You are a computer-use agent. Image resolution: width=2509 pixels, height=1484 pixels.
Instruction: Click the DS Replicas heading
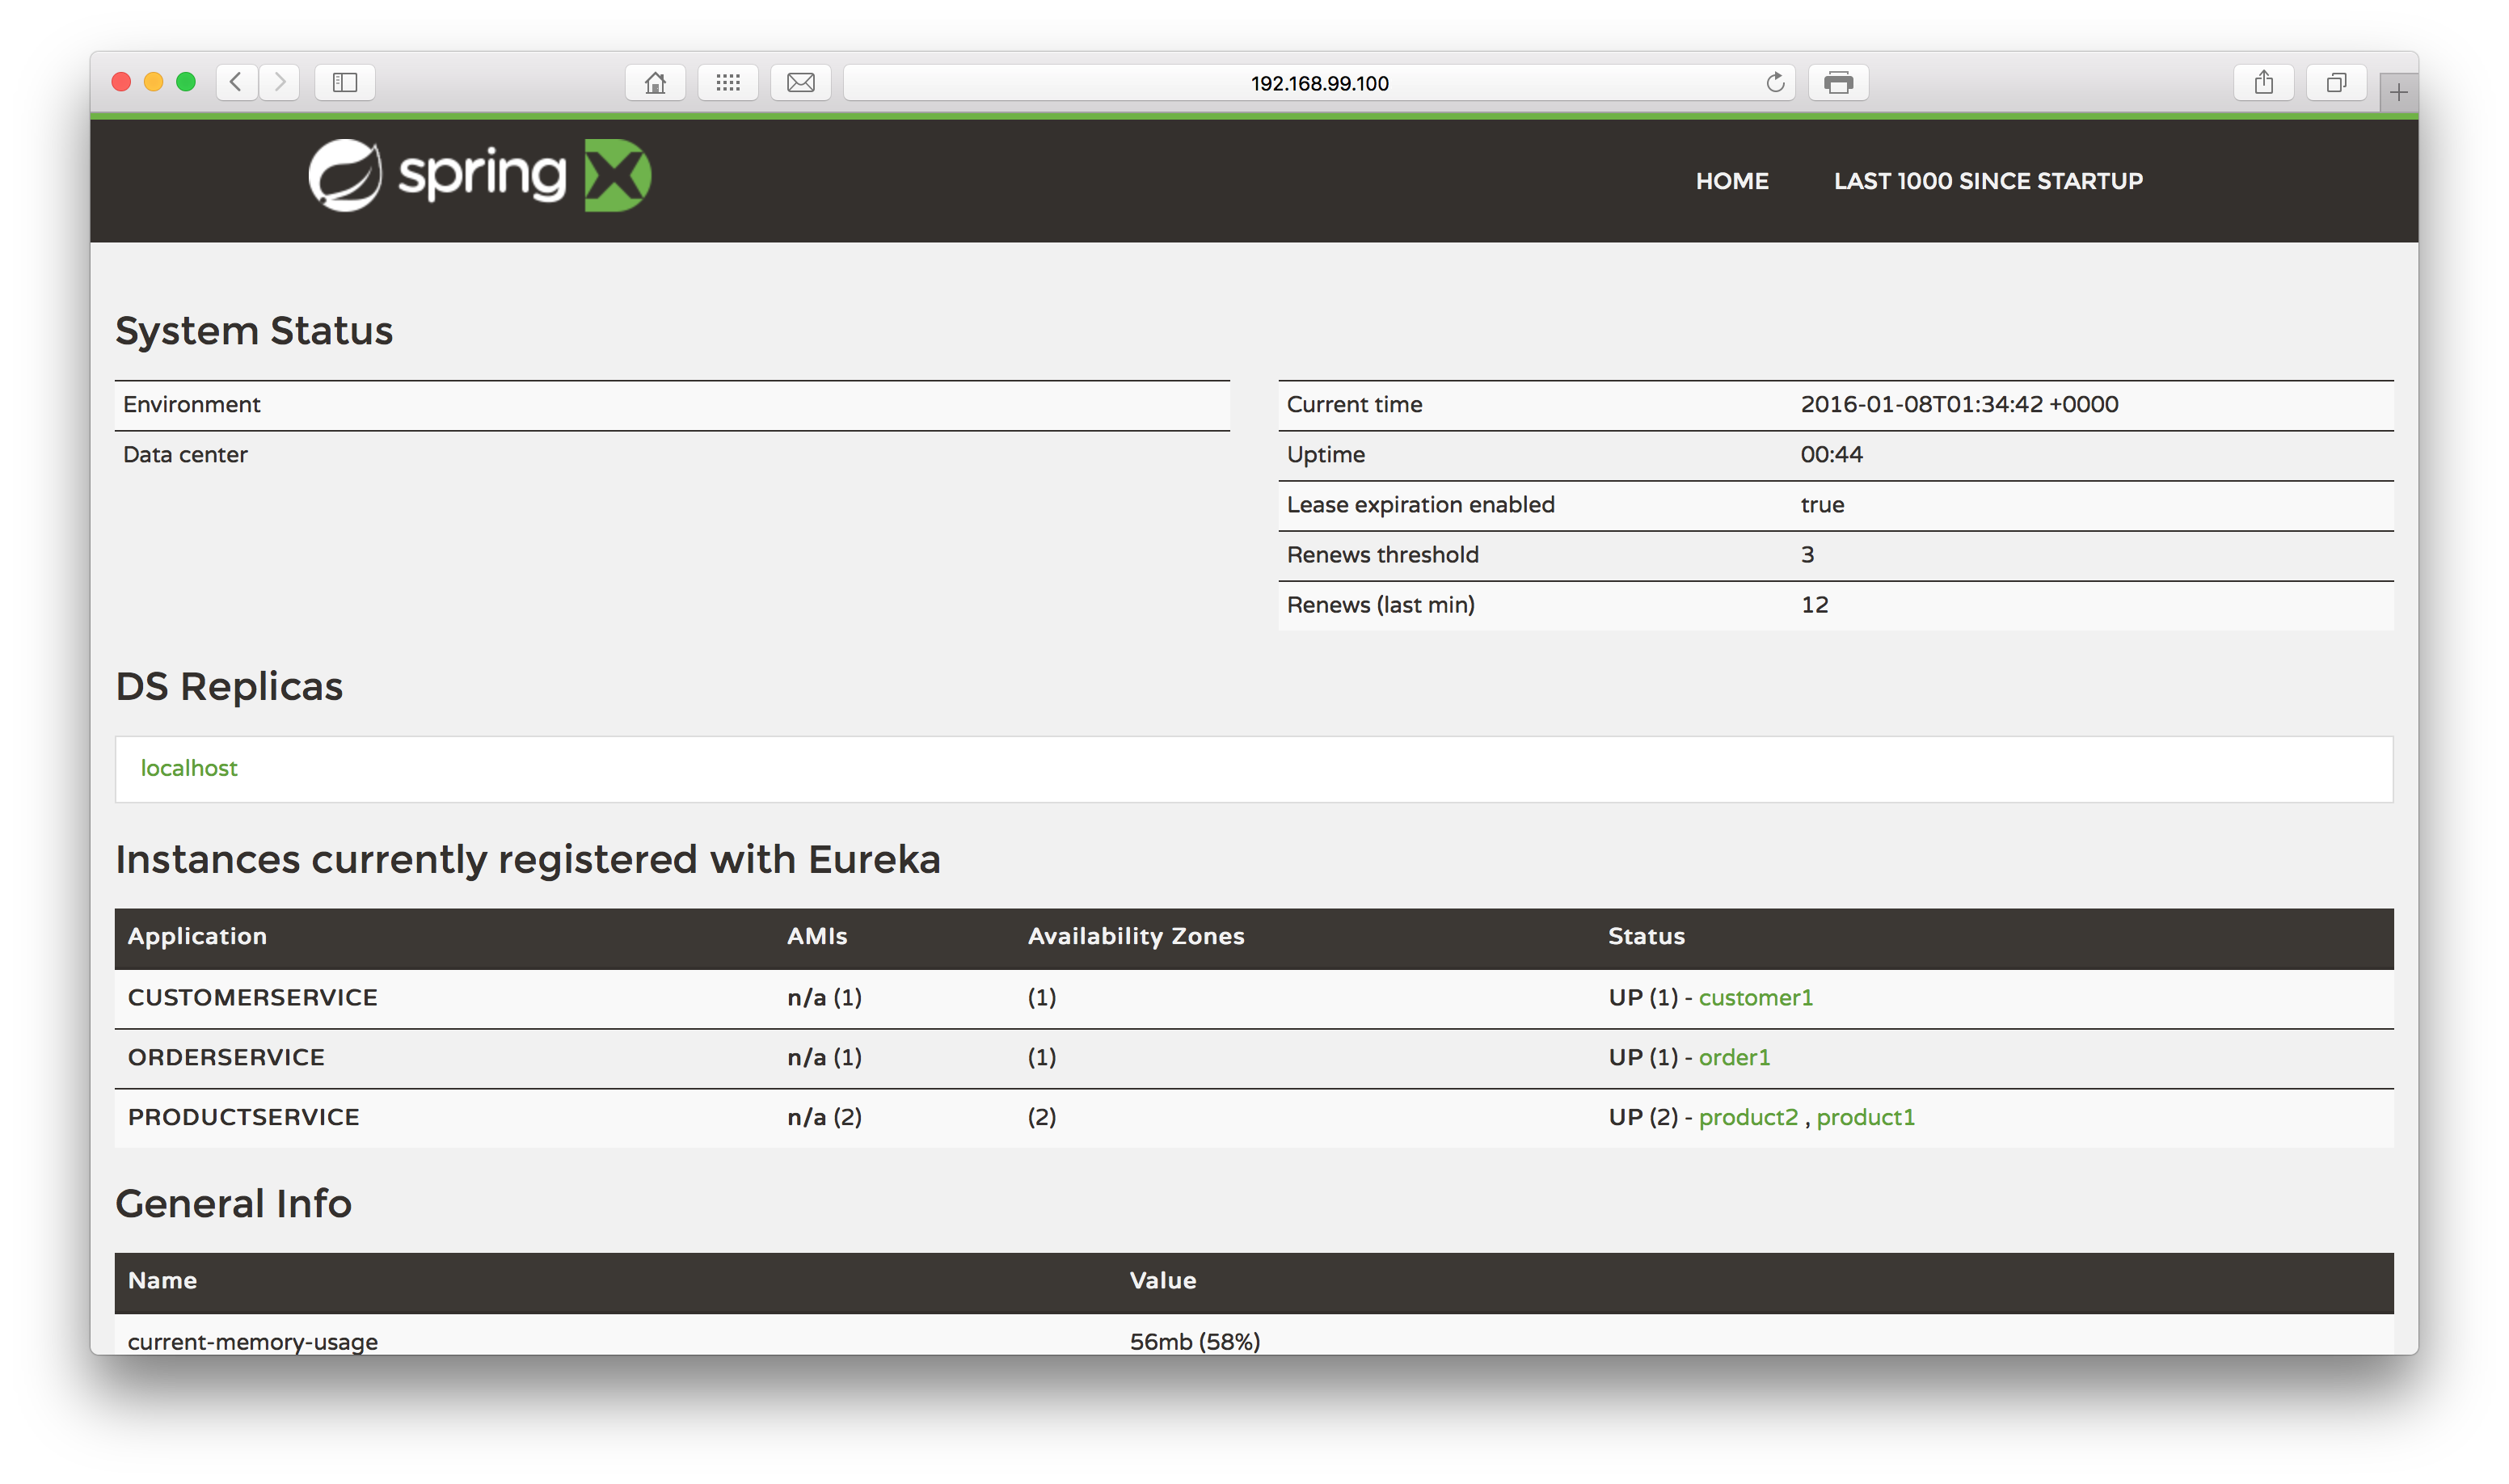(229, 687)
